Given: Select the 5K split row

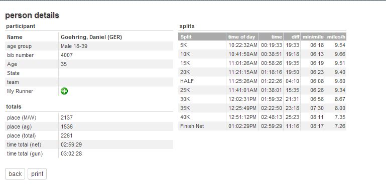Looking at the screenshot, I should click(x=262, y=45).
